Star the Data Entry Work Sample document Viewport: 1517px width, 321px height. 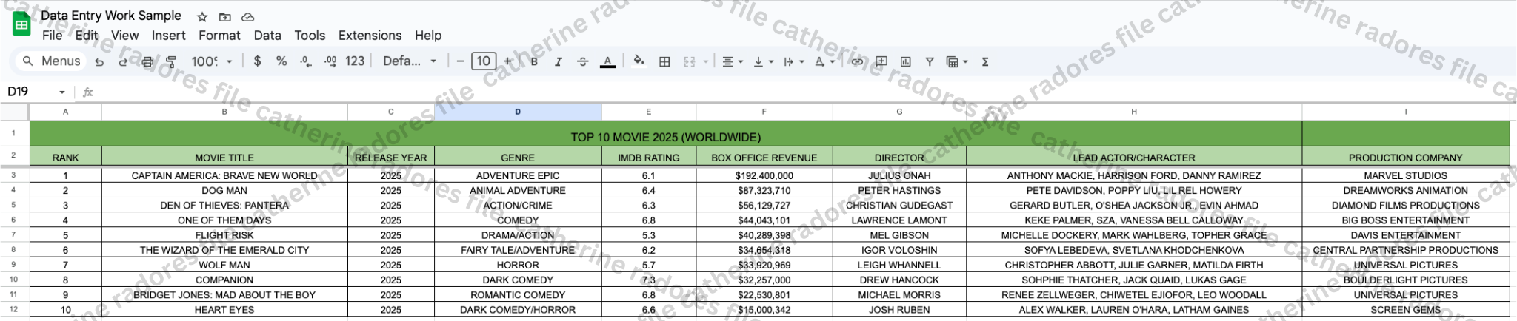click(x=202, y=16)
